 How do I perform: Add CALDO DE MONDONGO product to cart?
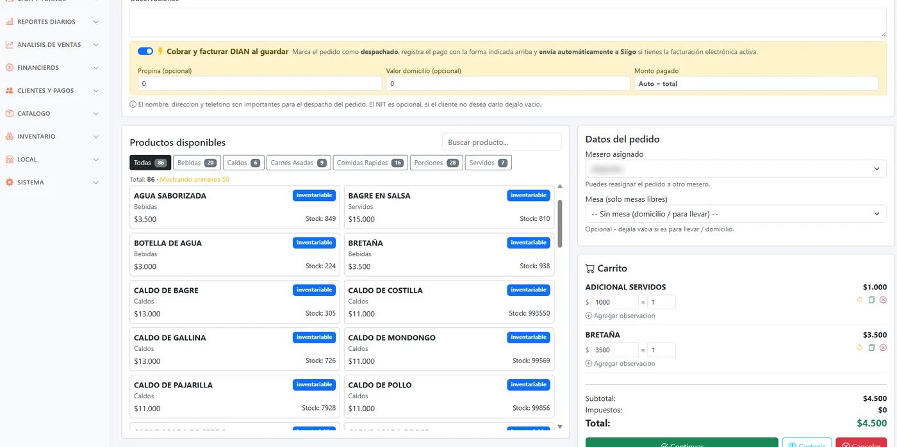click(x=449, y=350)
